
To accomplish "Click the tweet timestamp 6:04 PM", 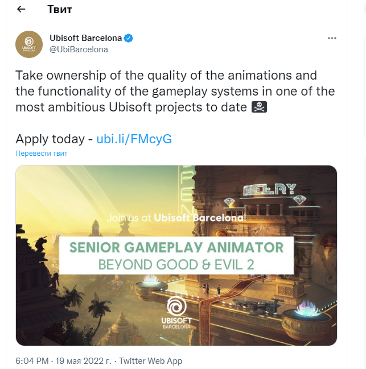I will (x=32, y=361).
